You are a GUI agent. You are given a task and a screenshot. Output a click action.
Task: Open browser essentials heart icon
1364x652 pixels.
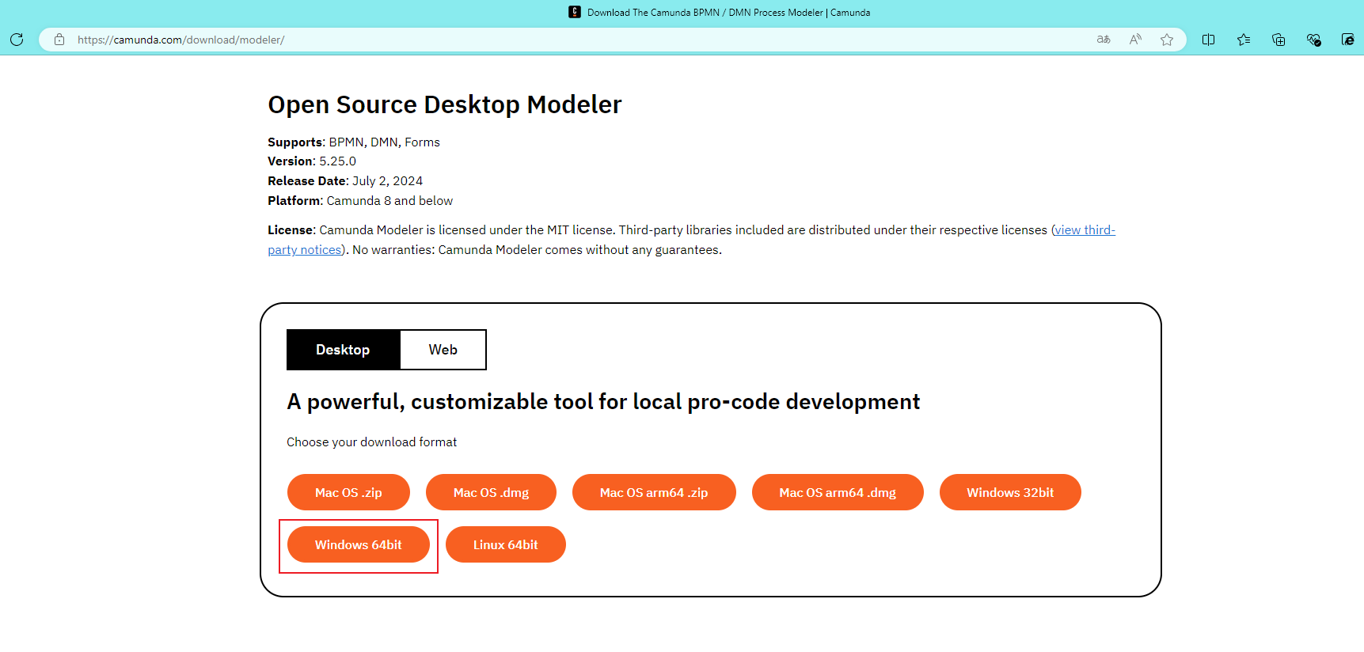coord(1313,40)
